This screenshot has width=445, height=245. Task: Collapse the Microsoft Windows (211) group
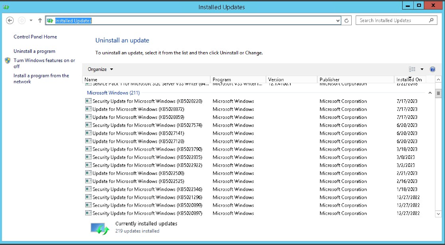coord(430,93)
